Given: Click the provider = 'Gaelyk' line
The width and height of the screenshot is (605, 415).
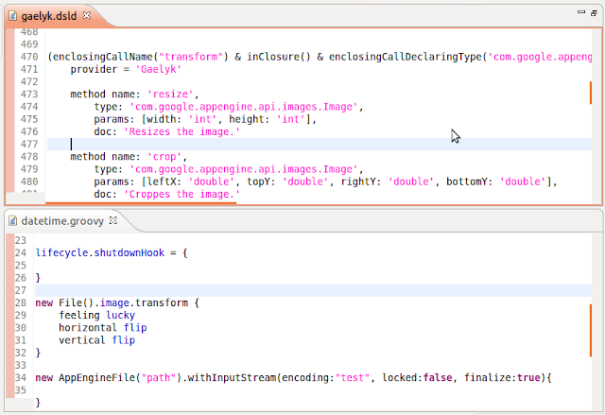Looking at the screenshot, I should point(126,69).
